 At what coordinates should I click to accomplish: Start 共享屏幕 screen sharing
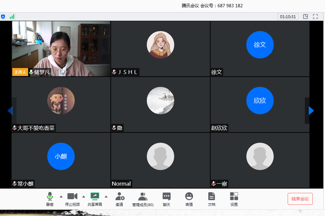tap(95, 198)
